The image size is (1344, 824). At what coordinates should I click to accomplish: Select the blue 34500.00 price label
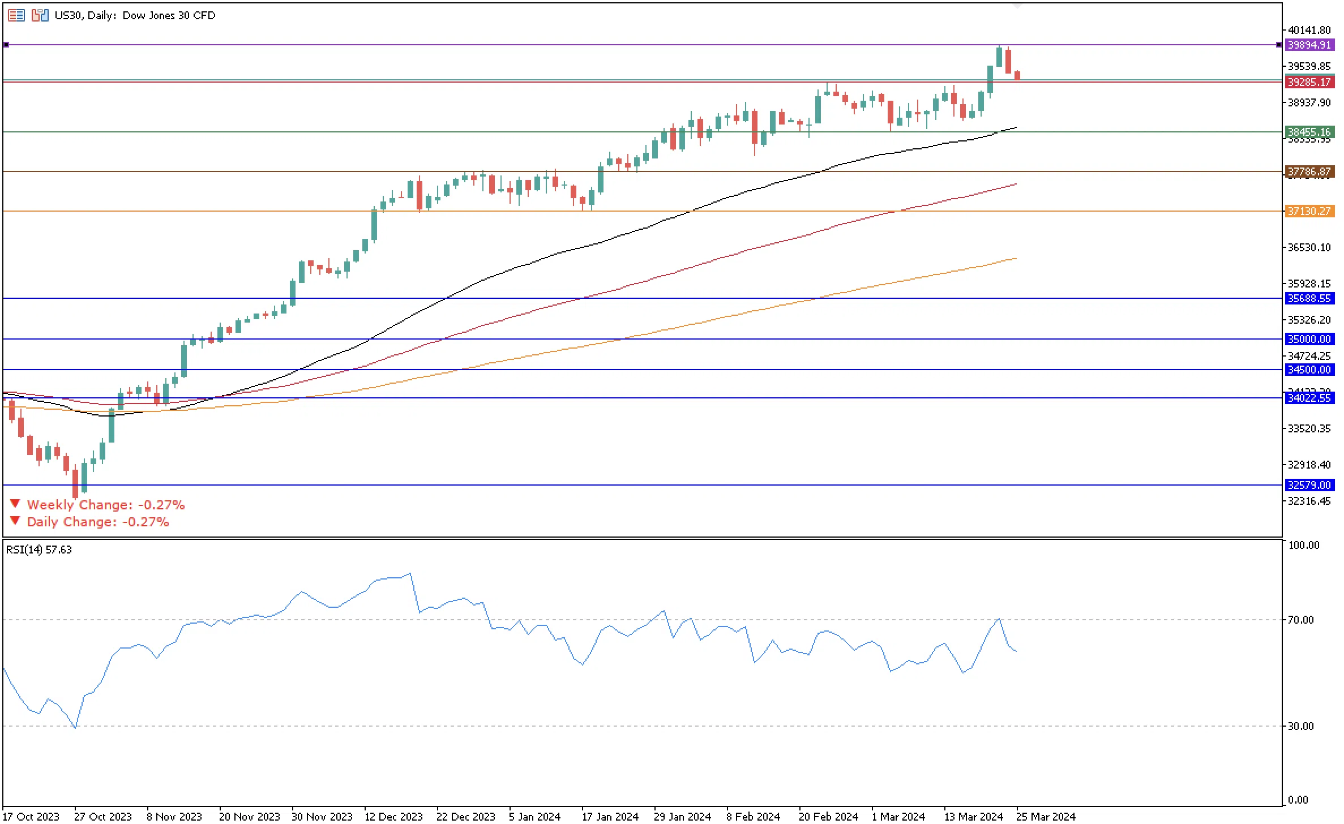(x=1309, y=370)
